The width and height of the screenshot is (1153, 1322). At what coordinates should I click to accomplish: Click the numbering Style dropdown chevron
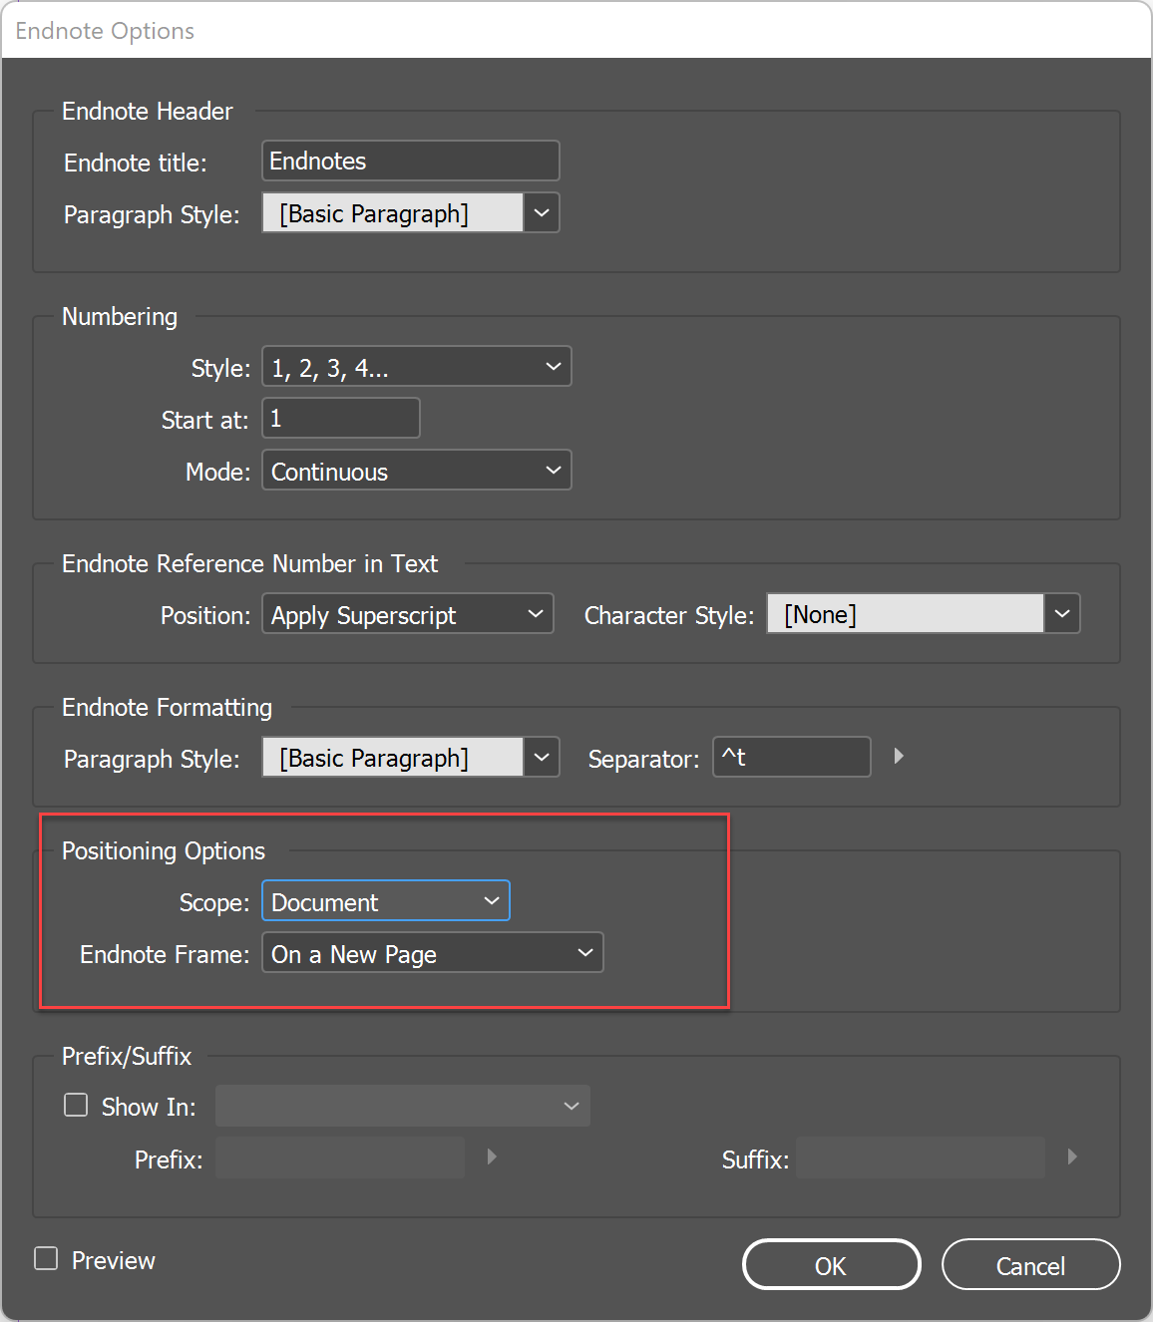[553, 366]
